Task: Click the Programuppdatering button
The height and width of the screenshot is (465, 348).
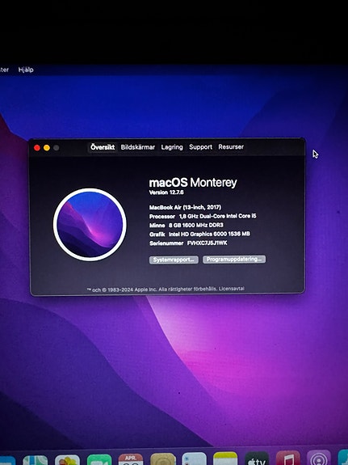Action: [234, 260]
